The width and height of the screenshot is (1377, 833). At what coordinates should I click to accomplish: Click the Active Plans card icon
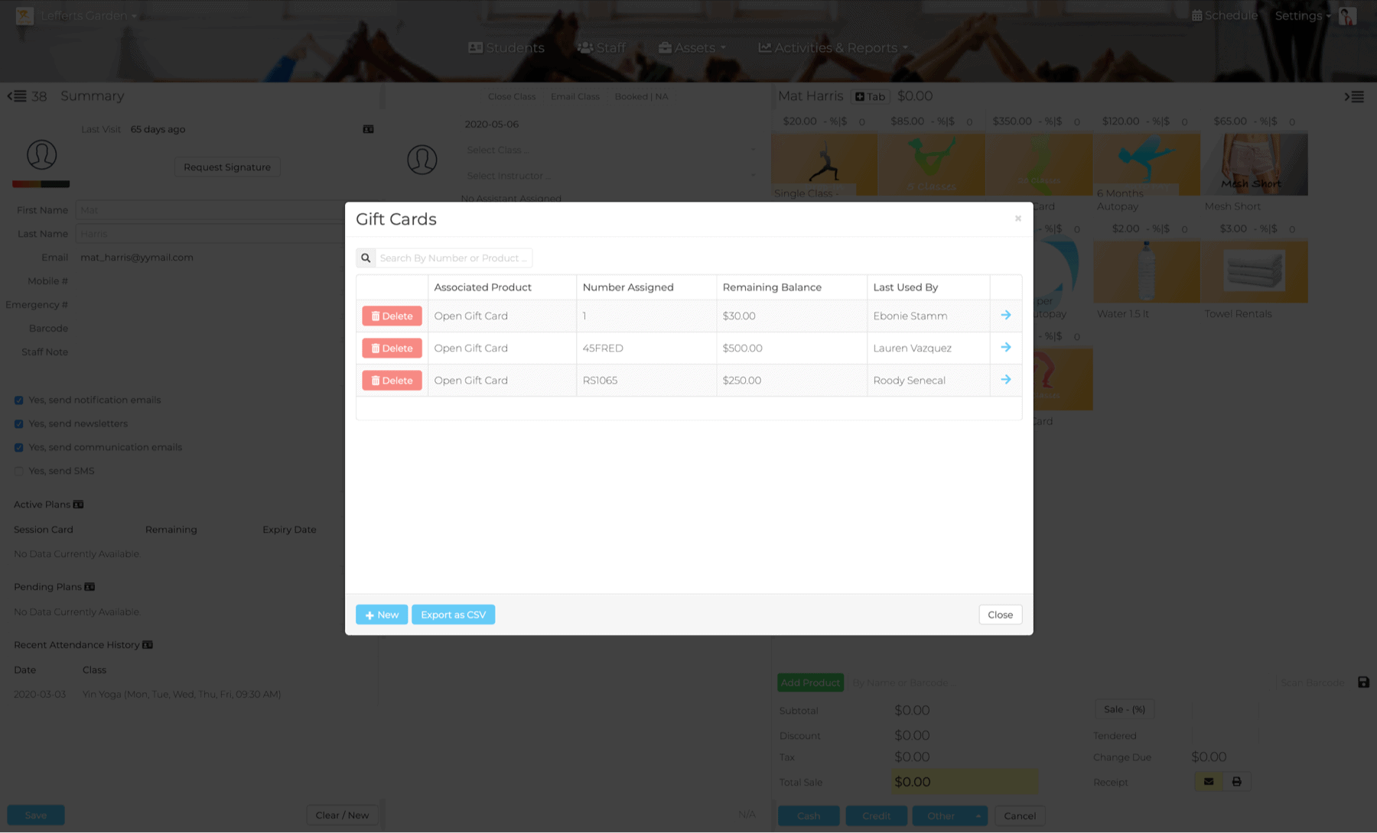click(x=78, y=504)
